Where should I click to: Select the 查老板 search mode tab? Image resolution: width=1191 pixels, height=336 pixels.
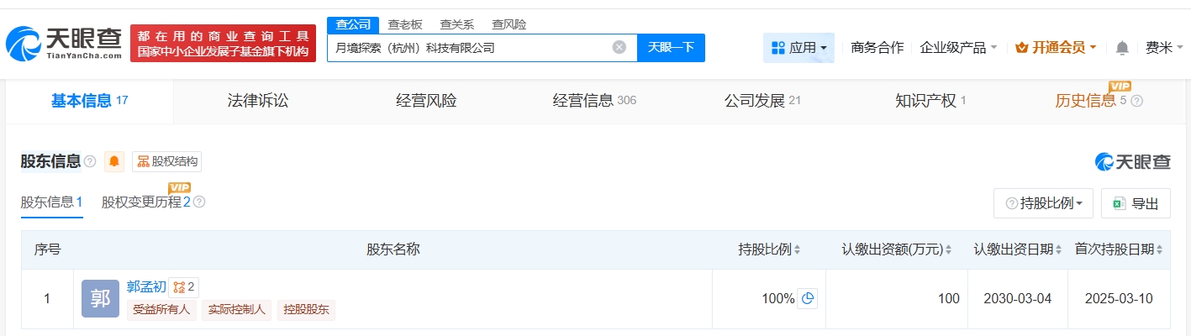point(405,24)
